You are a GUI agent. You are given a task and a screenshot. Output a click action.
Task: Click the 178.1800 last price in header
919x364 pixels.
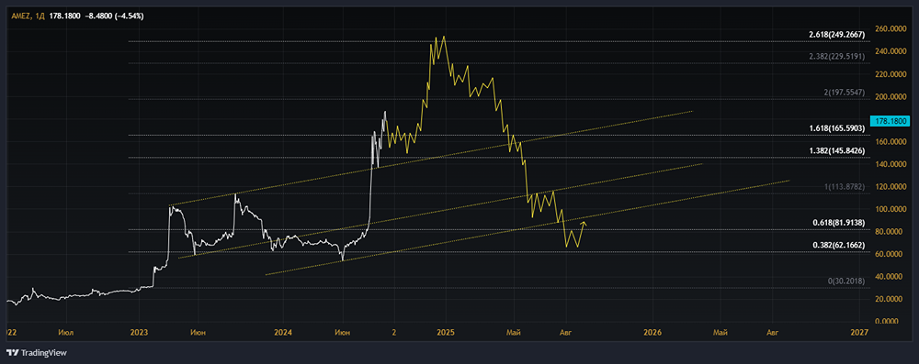(64, 17)
